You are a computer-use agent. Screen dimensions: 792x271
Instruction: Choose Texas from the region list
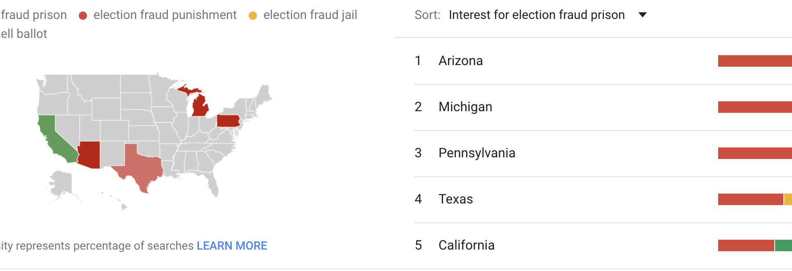tap(455, 199)
